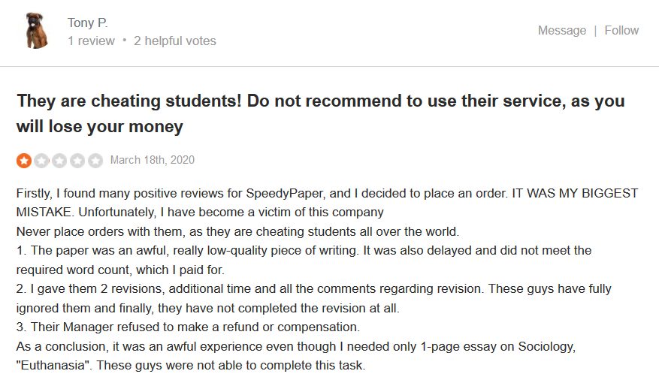Follow the reviewer via the Follow link

tap(621, 30)
